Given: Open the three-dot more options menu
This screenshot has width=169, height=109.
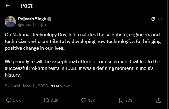Looking at the screenshot, I should coord(160,19).
